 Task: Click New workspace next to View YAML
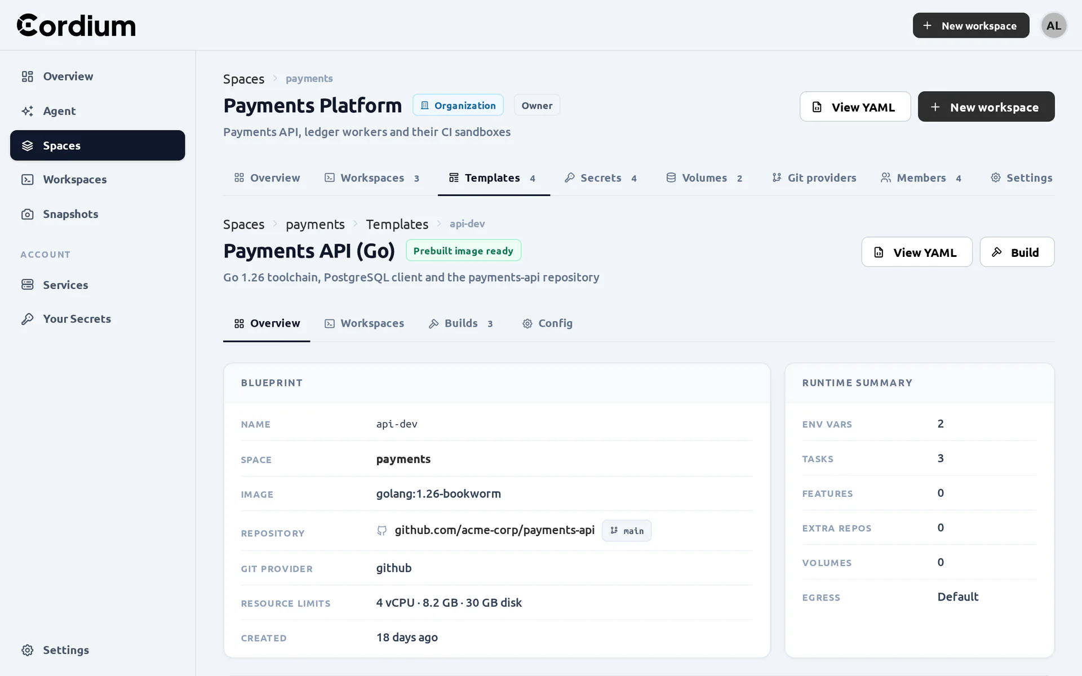pyautogui.click(x=986, y=106)
